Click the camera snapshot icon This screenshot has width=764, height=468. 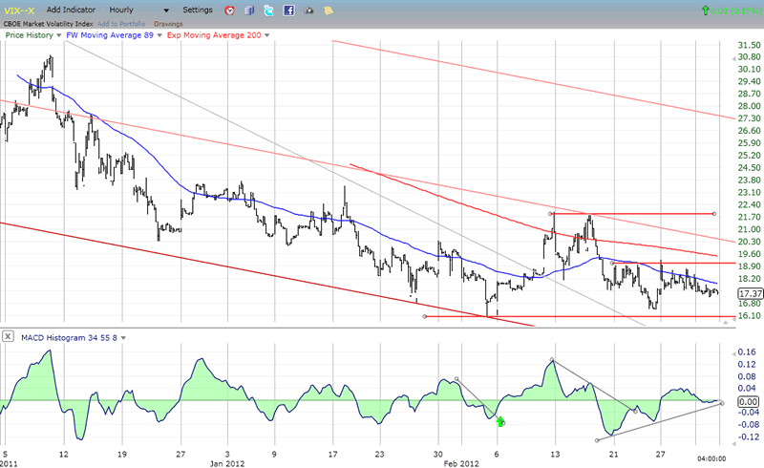pyautogui.click(x=308, y=10)
